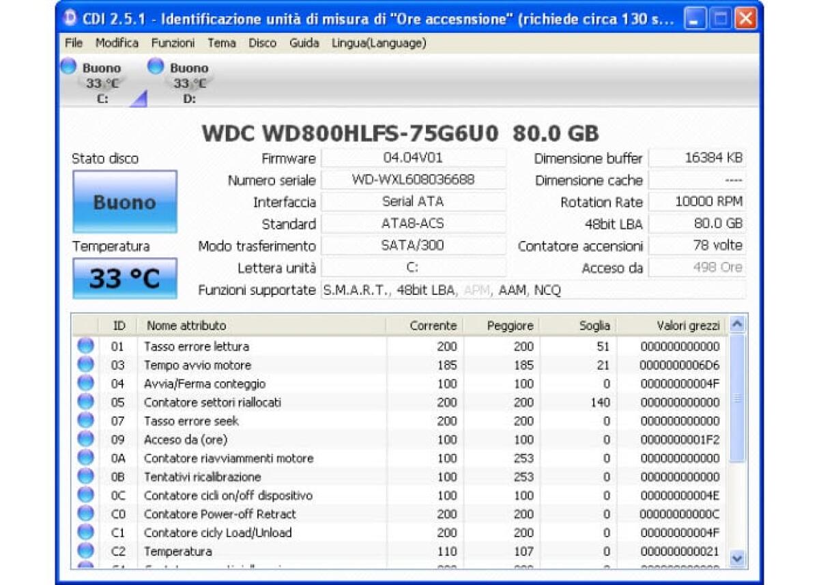
Task: Click the status dot for Acceso da (ore)
Action: point(85,440)
